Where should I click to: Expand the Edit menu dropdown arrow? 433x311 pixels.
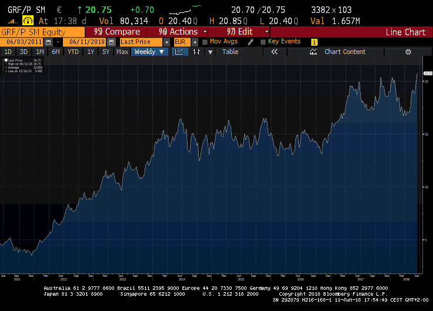click(x=267, y=32)
